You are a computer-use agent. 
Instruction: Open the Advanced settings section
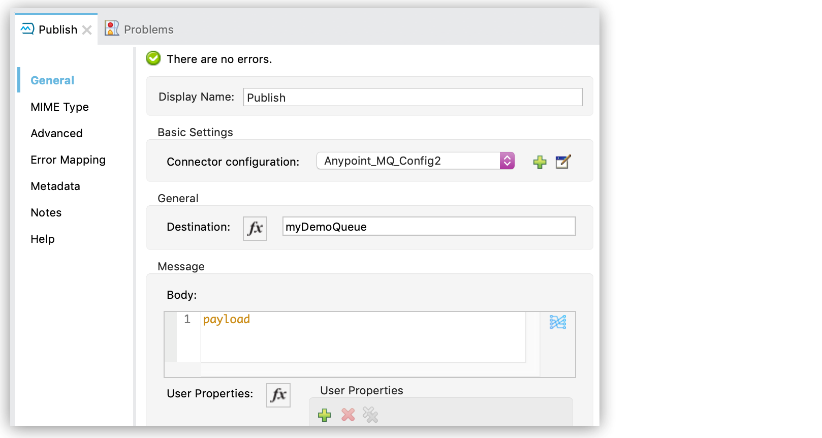pyautogui.click(x=56, y=133)
